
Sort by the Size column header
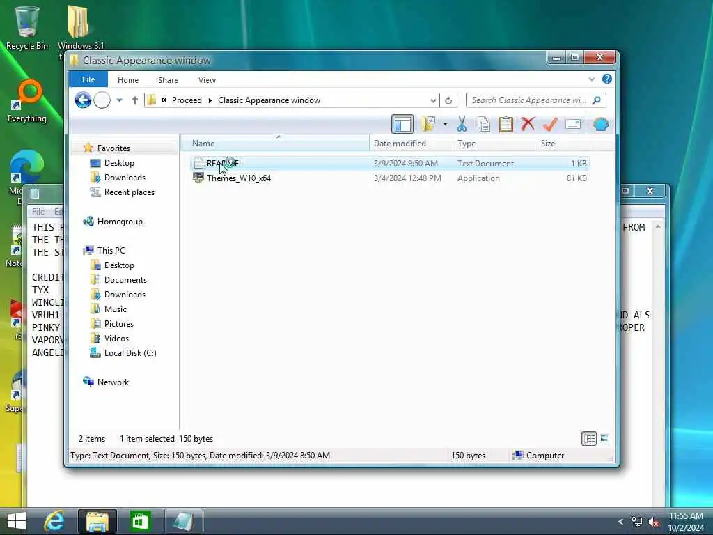click(564, 144)
